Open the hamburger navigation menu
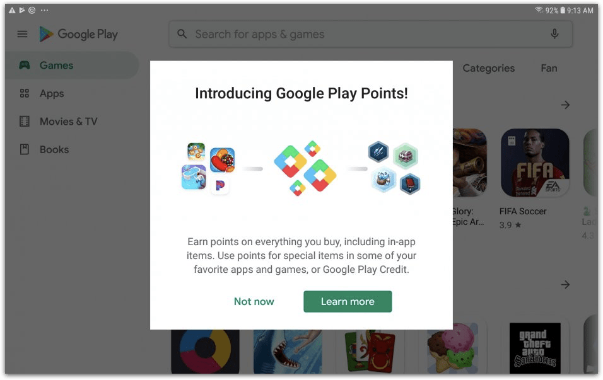This screenshot has height=380, width=603. 22,34
